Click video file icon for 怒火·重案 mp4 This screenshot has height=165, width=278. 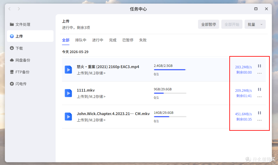(68, 70)
